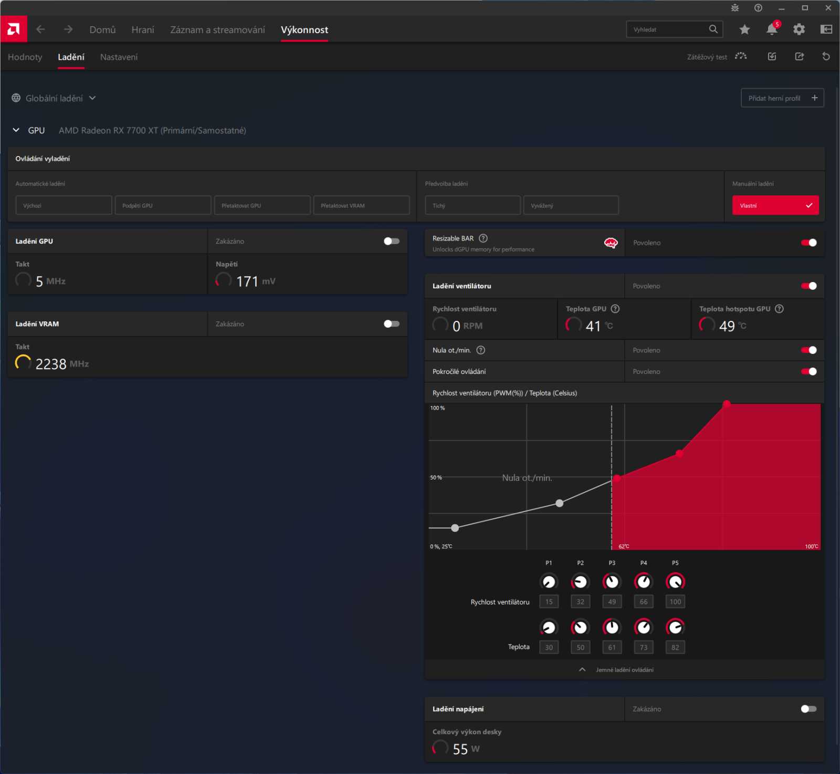Image resolution: width=840 pixels, height=774 pixels.
Task: Open help question mark in title bar
Action: tap(758, 8)
